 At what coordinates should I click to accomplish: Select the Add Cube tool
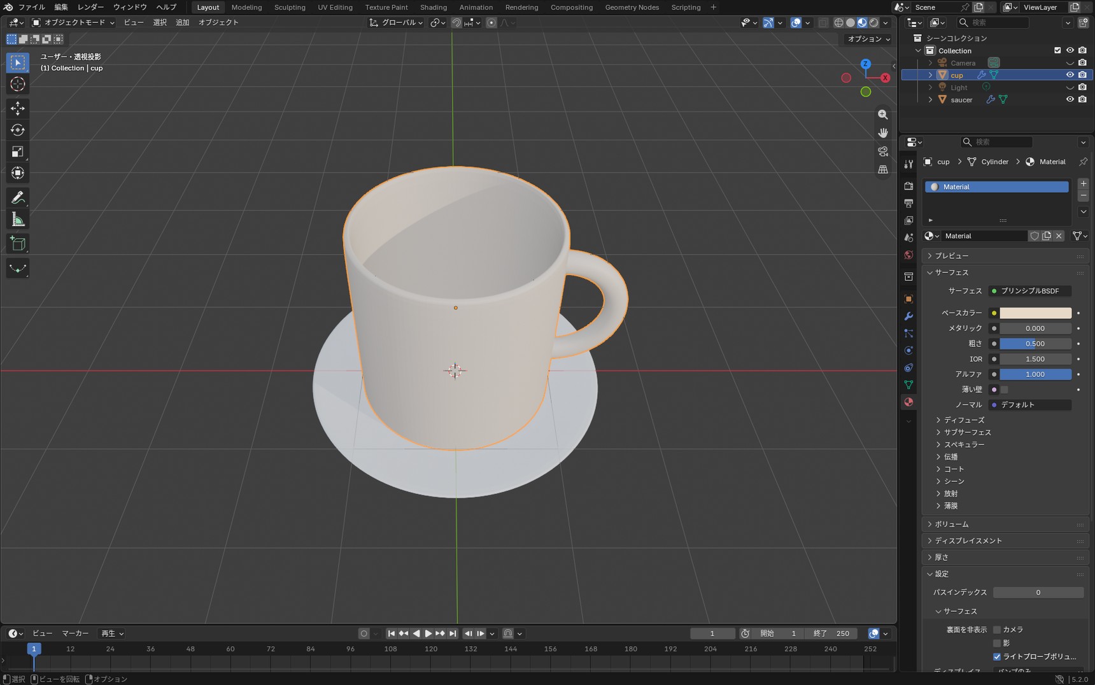(18, 243)
